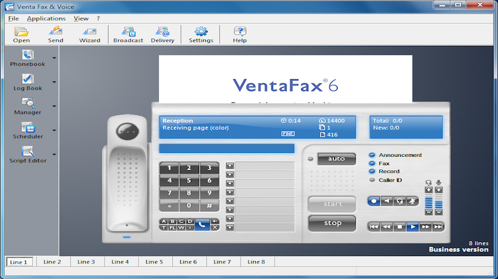
Task: Click the first speed-dial slot button
Action: [x=230, y=166]
